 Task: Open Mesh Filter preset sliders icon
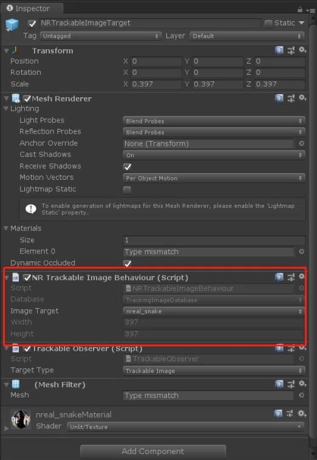pyautogui.click(x=291, y=384)
